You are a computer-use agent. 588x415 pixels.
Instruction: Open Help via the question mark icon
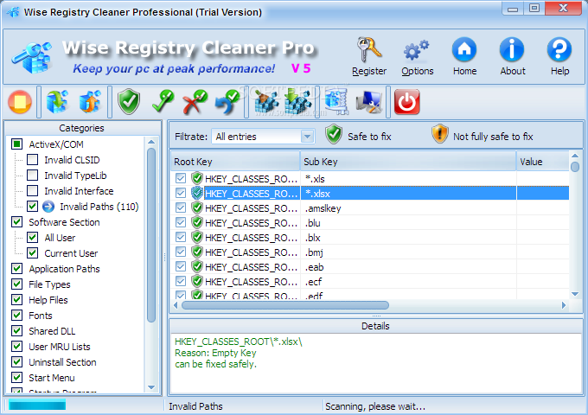pos(559,49)
